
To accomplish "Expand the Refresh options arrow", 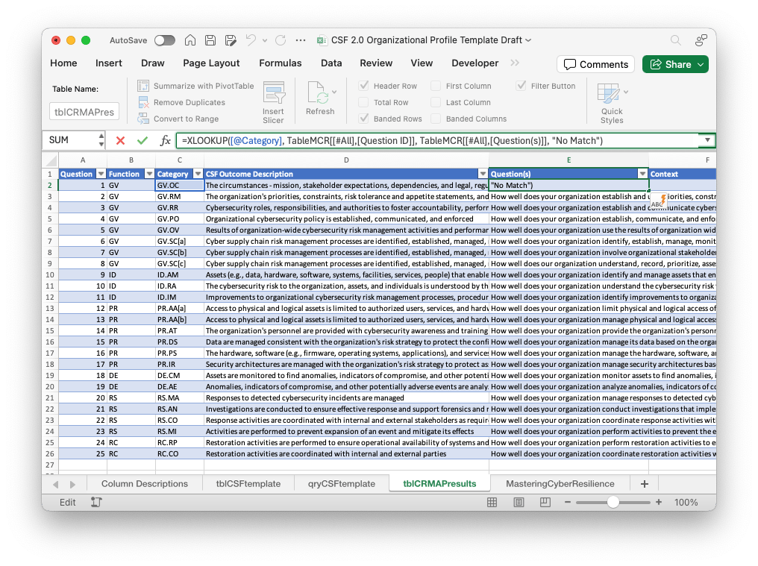I will [x=334, y=92].
